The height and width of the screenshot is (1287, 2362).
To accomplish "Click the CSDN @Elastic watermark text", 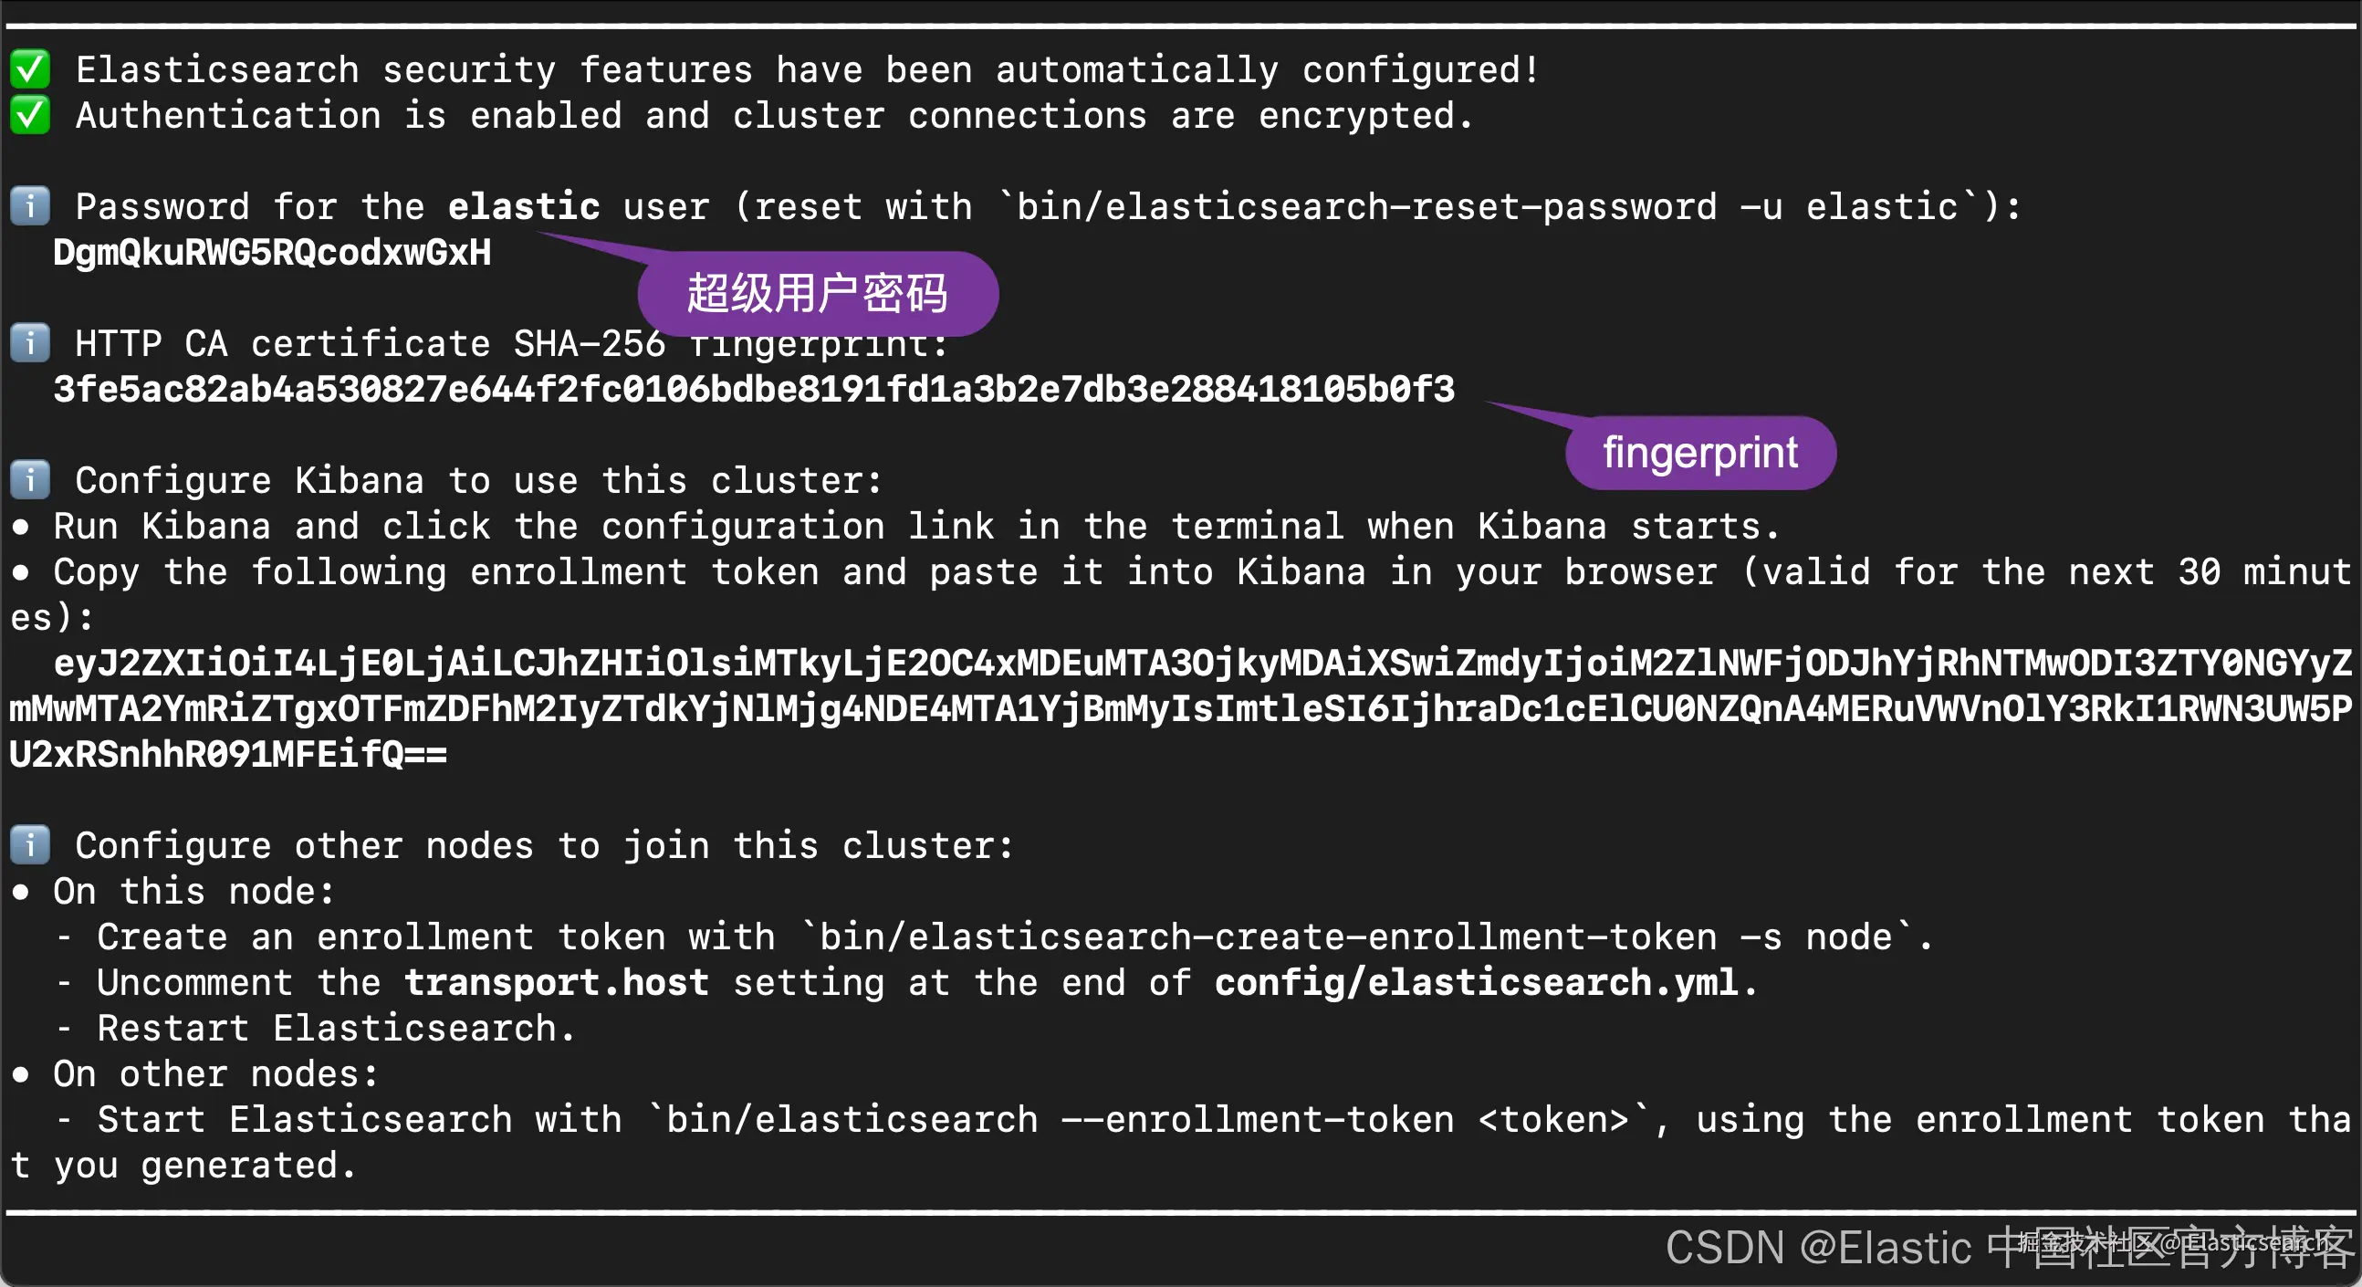I will [x=2008, y=1248].
